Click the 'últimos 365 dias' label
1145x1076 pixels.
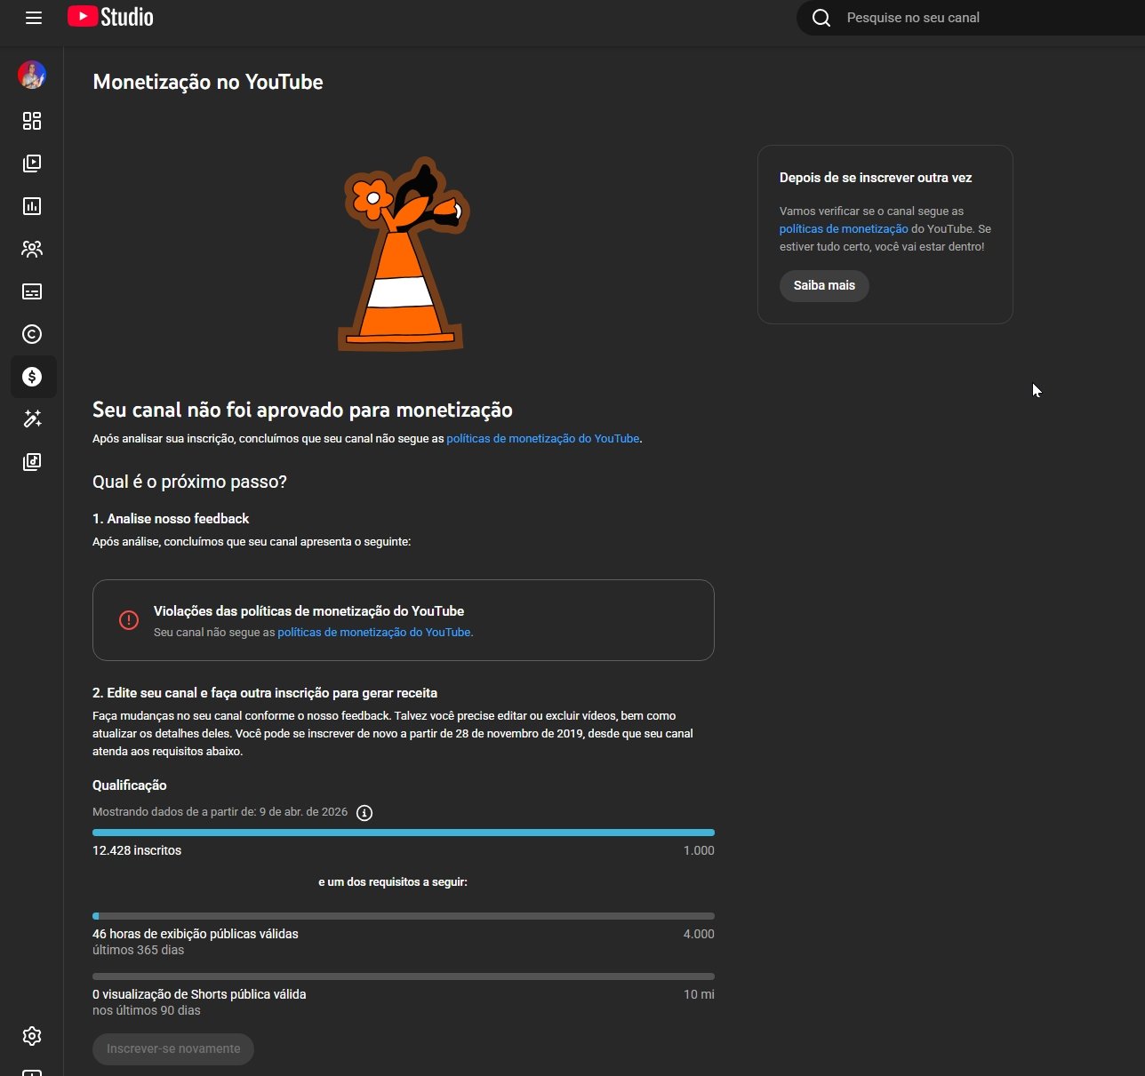[139, 950]
